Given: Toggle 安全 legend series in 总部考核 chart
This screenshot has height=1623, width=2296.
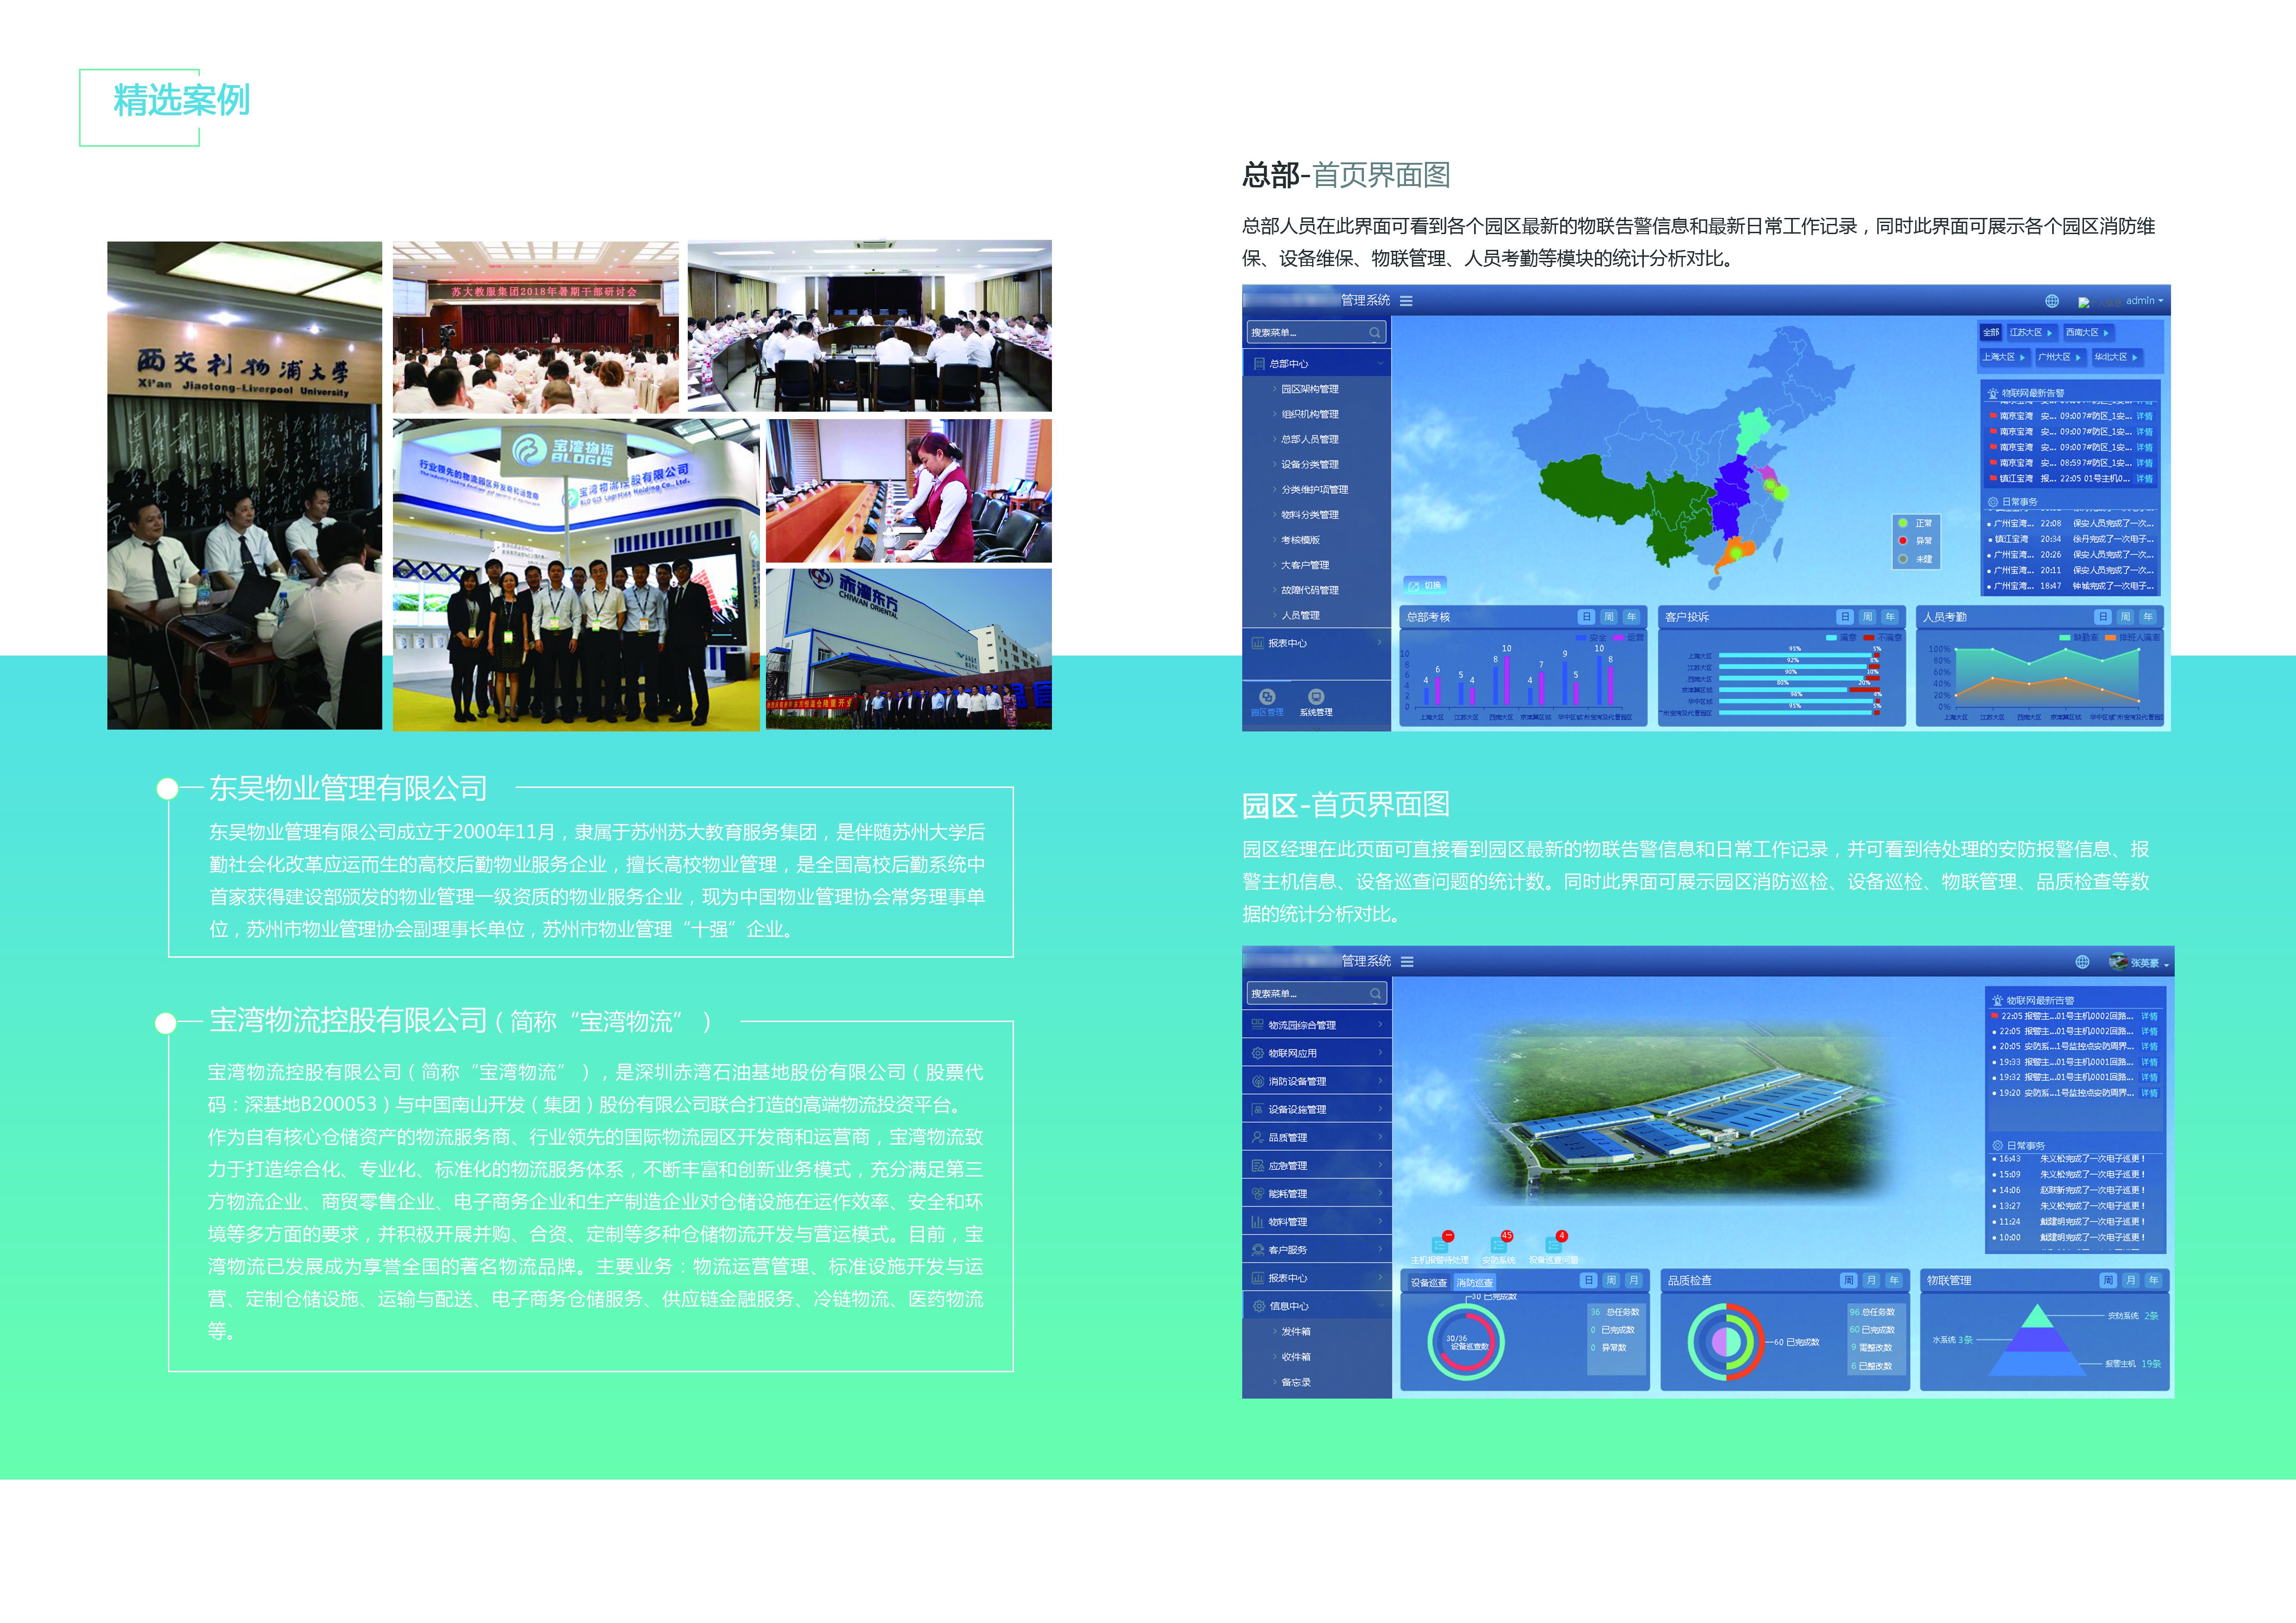Looking at the screenshot, I should pos(1591,638).
